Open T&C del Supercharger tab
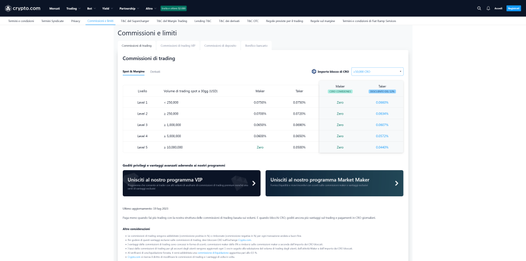 [x=135, y=21]
